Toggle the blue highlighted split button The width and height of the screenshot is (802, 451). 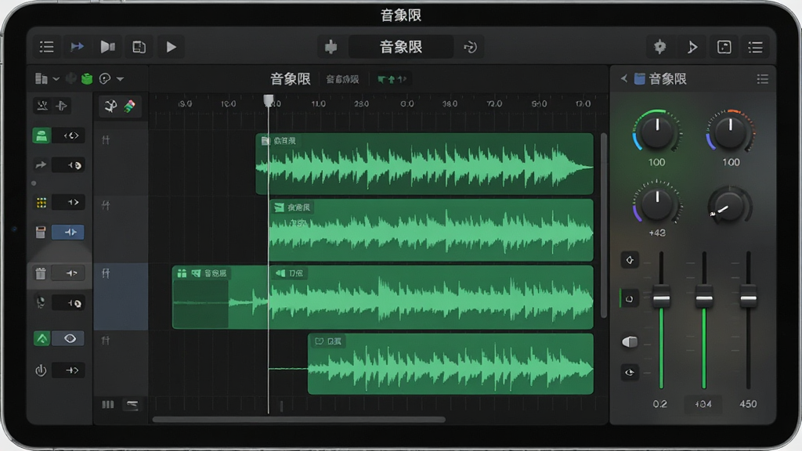(67, 232)
